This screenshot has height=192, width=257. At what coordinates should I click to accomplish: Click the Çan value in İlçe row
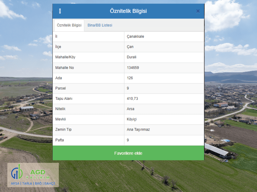point(130,47)
